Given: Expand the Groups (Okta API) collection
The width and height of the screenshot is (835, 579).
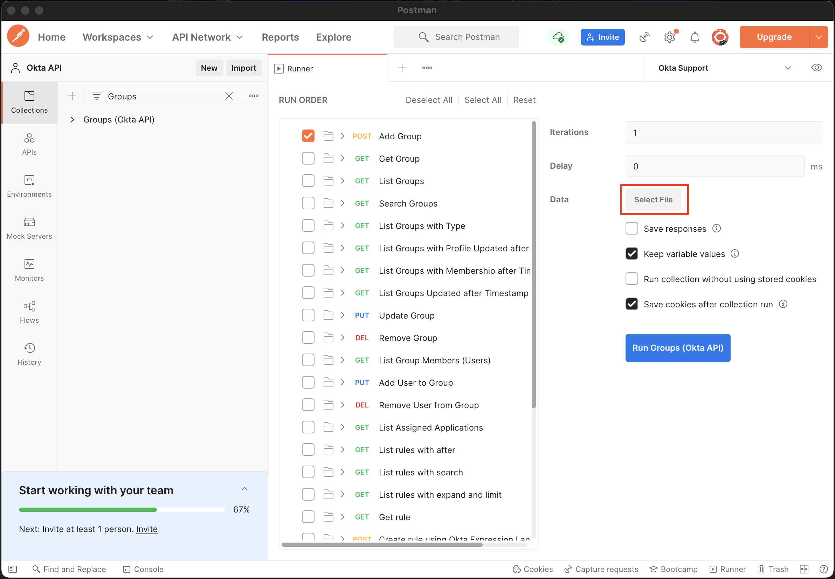Looking at the screenshot, I should [x=72, y=120].
